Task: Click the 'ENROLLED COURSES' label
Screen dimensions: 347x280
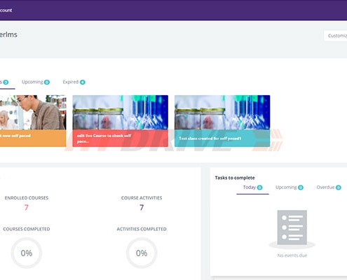Action: (27, 198)
